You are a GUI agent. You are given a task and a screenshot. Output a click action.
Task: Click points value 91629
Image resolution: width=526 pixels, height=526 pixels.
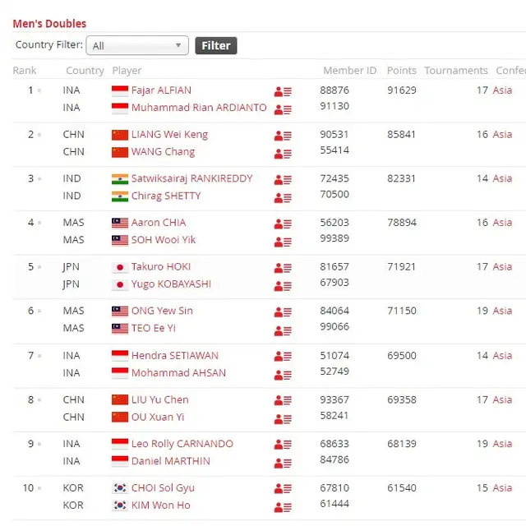(402, 90)
